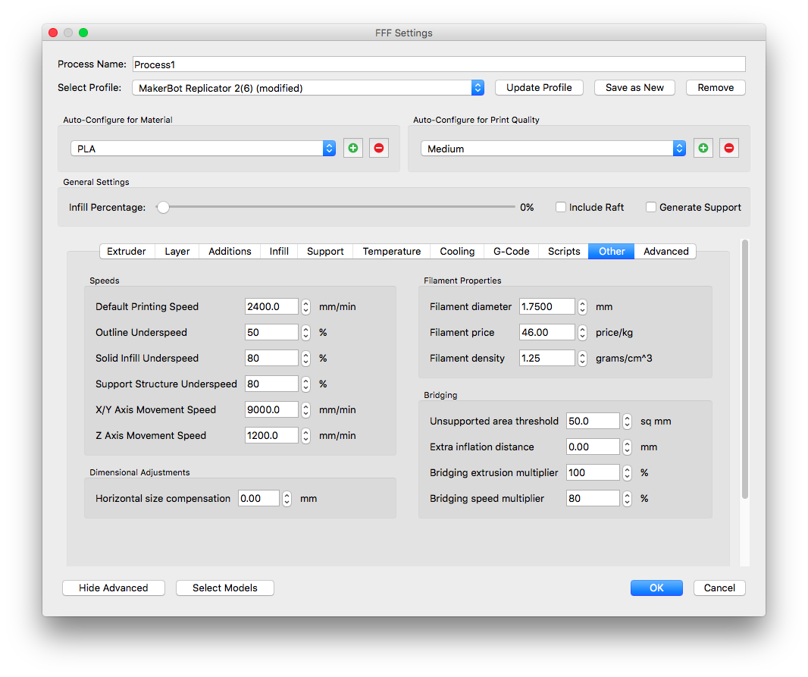
Task: Click Default Printing Speed stepper arrows
Action: point(305,307)
